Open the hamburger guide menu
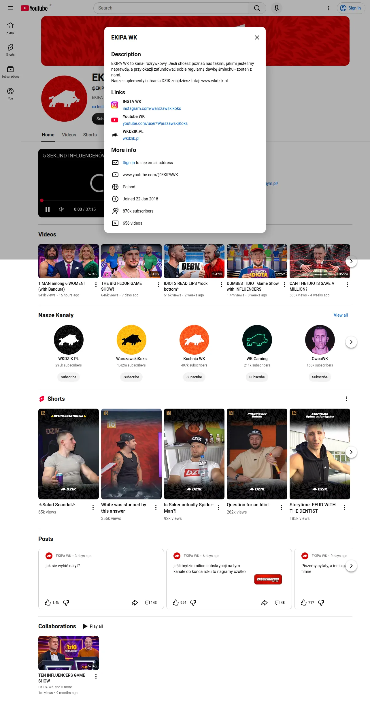 click(10, 8)
